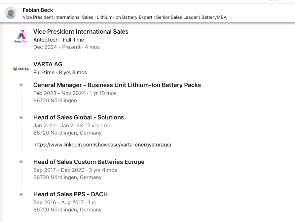The width and height of the screenshot is (295, 222).
Task: Open the Vice President International Sales position title
Action: 81,32
